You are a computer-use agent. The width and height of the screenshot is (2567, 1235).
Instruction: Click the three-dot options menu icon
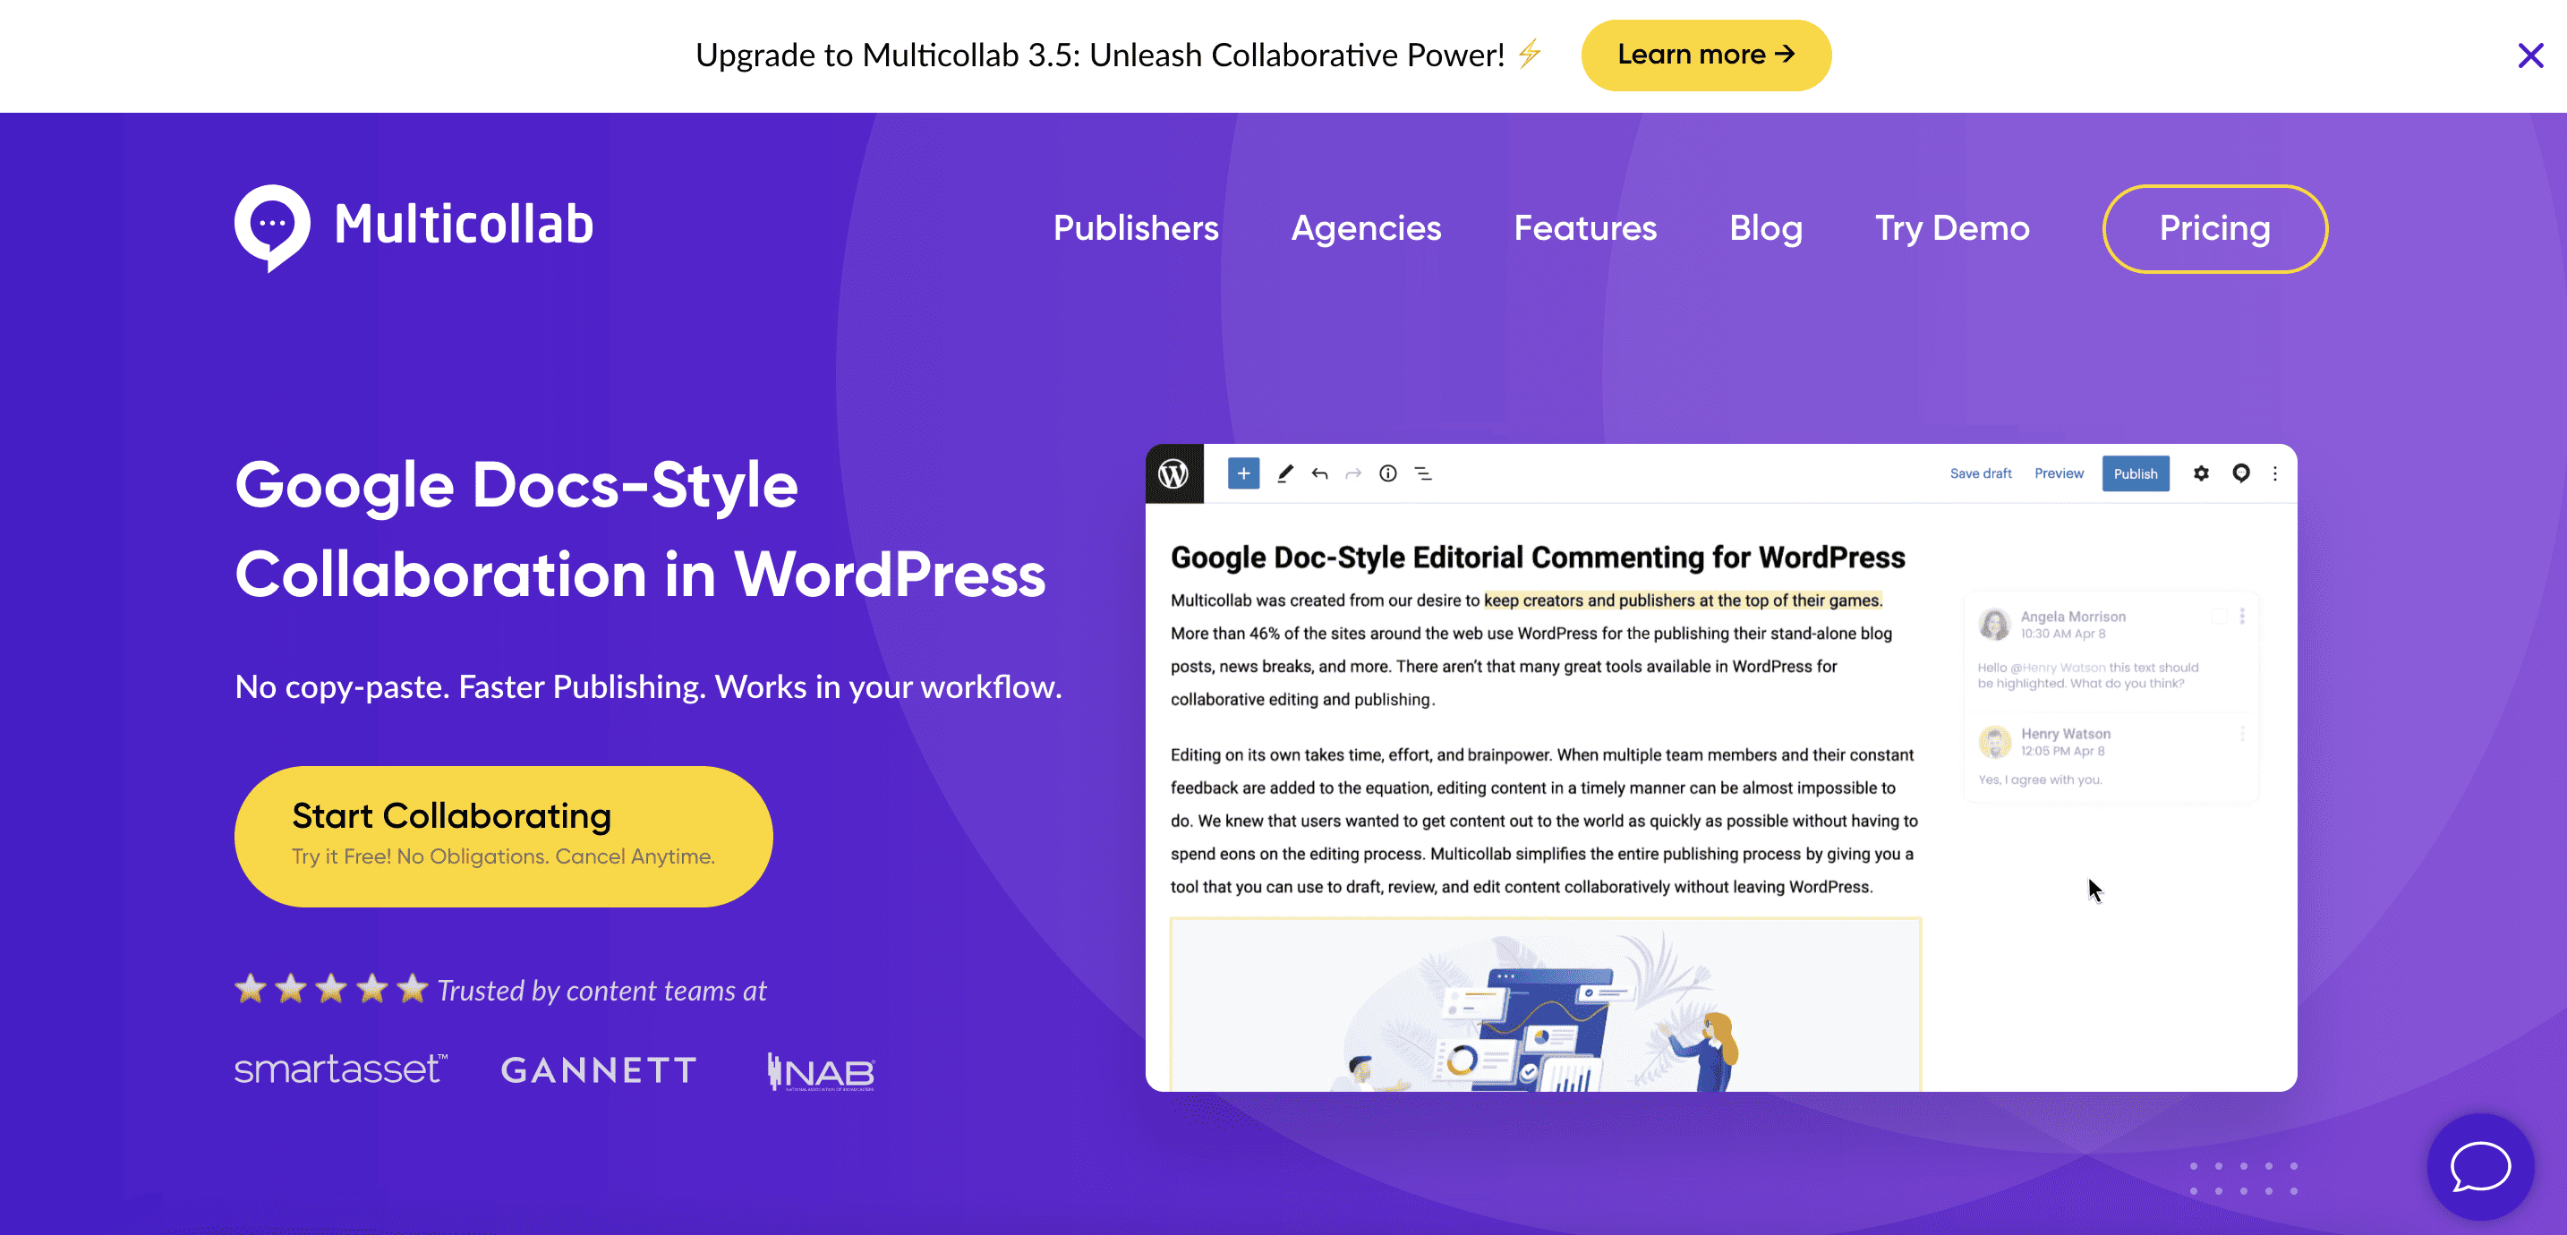[x=2275, y=475]
